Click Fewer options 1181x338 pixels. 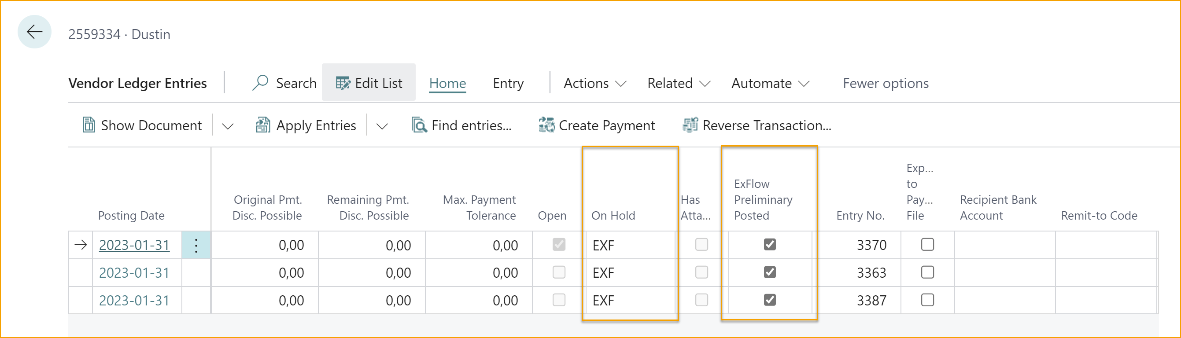click(x=885, y=83)
